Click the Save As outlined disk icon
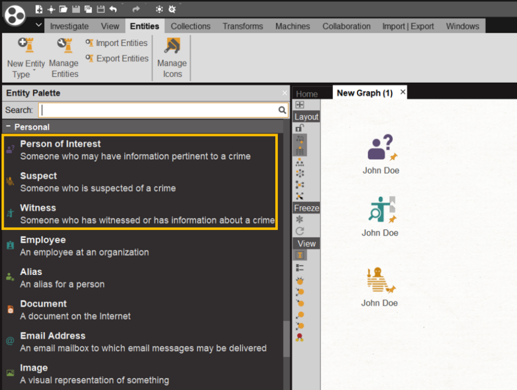This screenshot has height=390, width=517. (x=101, y=9)
